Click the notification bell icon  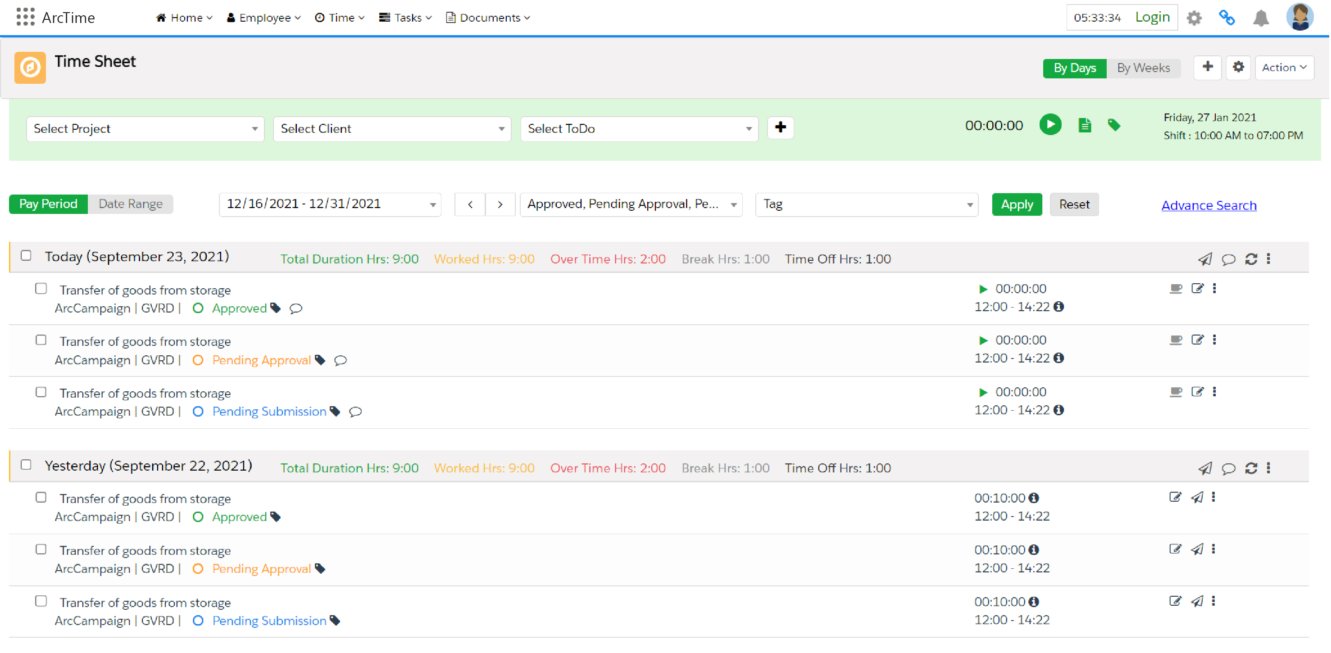click(1261, 18)
